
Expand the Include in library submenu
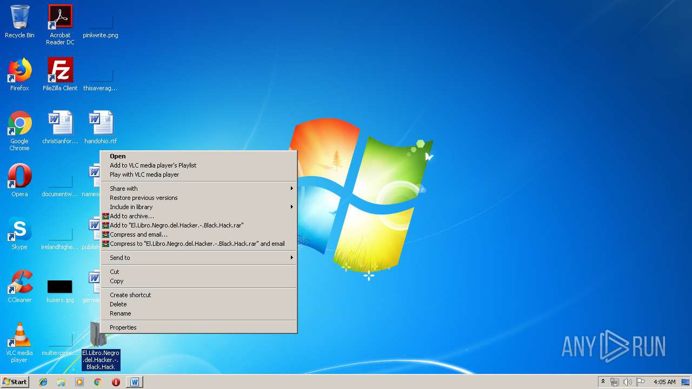198,207
